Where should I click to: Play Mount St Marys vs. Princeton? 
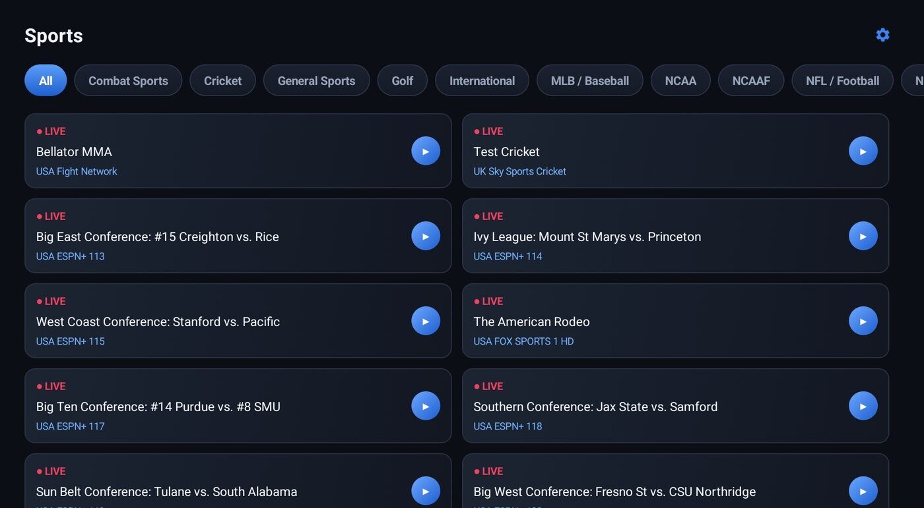863,236
